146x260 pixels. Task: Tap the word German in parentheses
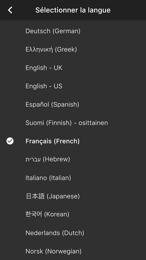(66, 31)
